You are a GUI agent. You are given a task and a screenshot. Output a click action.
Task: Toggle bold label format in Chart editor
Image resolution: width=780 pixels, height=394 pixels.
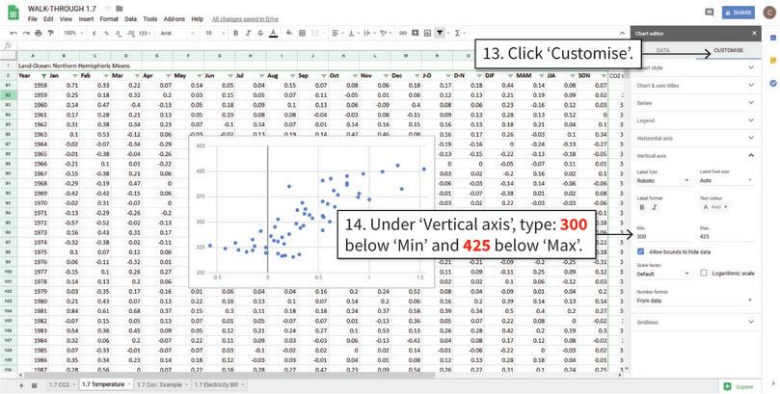[642, 207]
